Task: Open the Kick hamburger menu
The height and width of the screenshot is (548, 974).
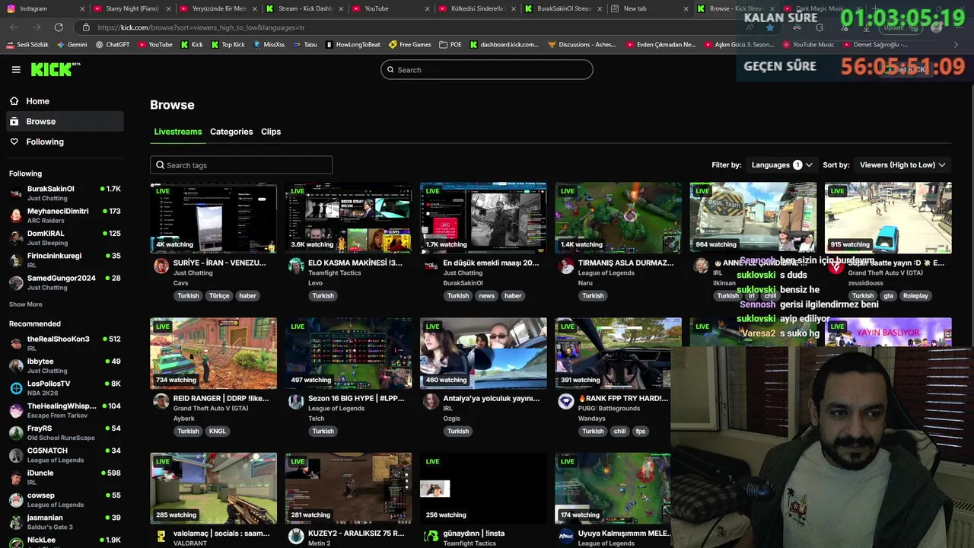Action: coord(16,69)
